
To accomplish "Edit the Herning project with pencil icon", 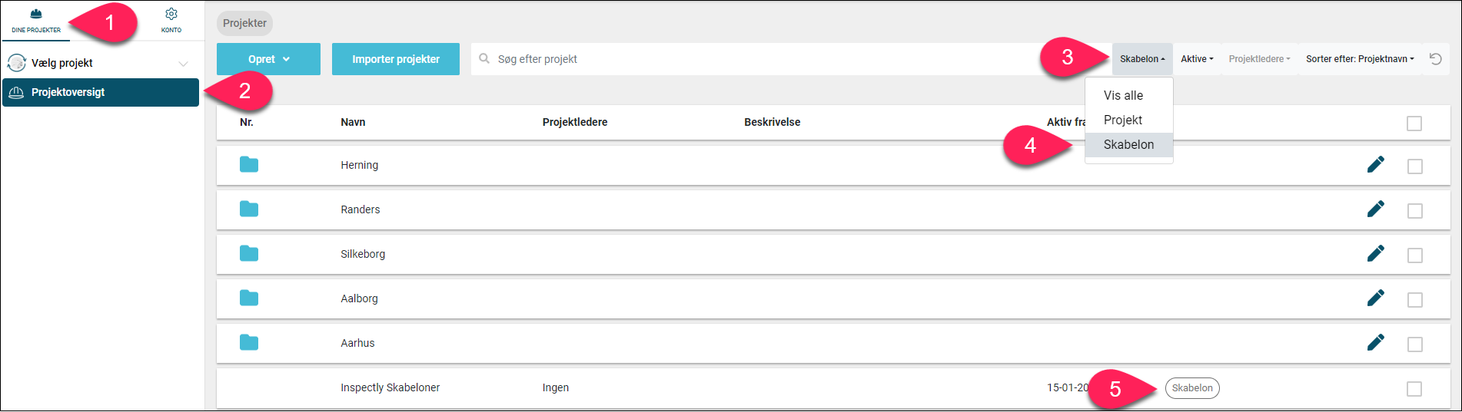I will 1376,164.
